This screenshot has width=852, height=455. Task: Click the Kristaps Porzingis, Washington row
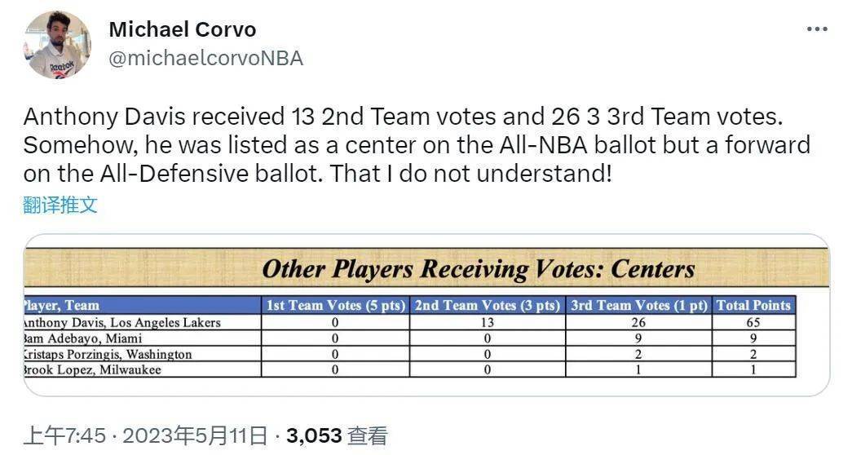click(410, 354)
